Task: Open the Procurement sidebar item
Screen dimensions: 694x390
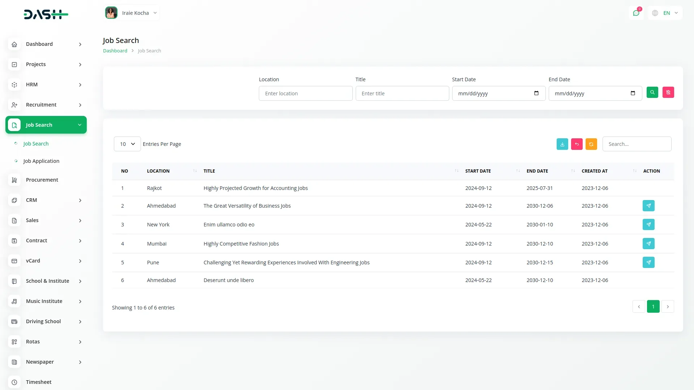Action: [42, 180]
